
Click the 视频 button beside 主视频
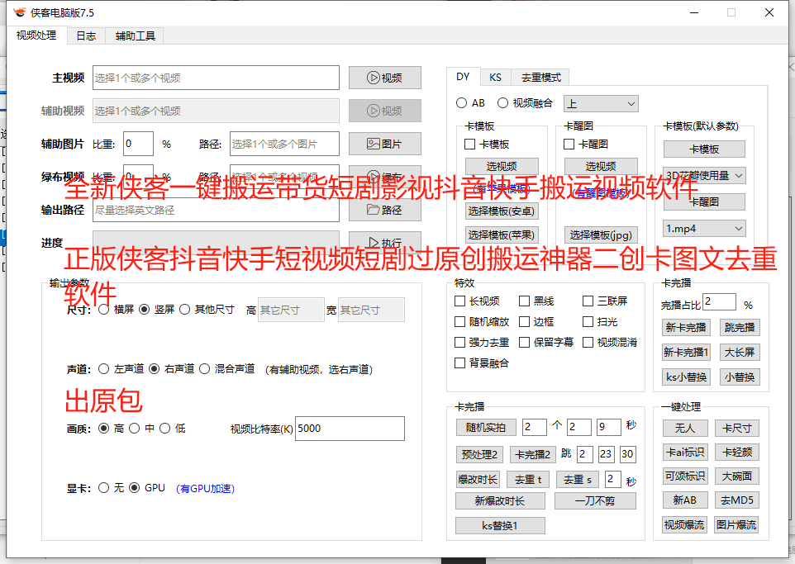click(384, 78)
